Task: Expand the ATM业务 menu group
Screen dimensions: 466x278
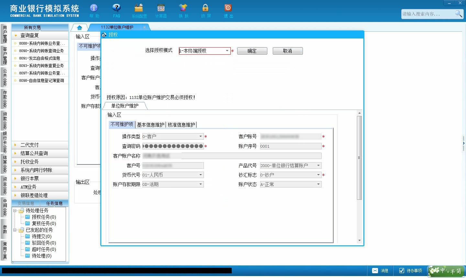Action: [x=40, y=187]
